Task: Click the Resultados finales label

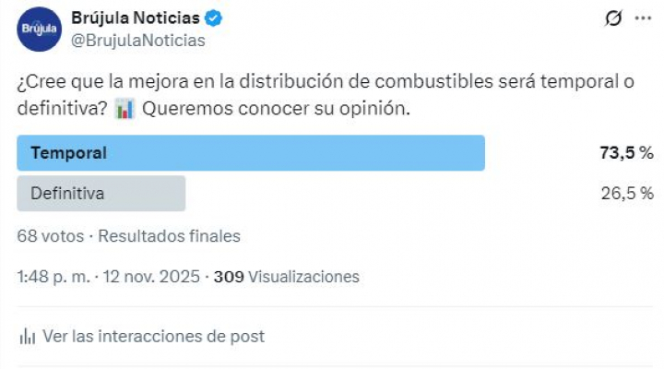Action: point(170,236)
